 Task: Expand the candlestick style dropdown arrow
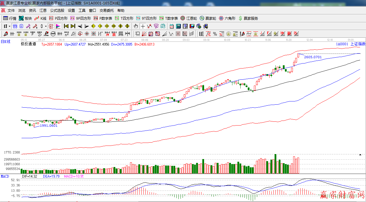pyautogui.click(x=46, y=26)
